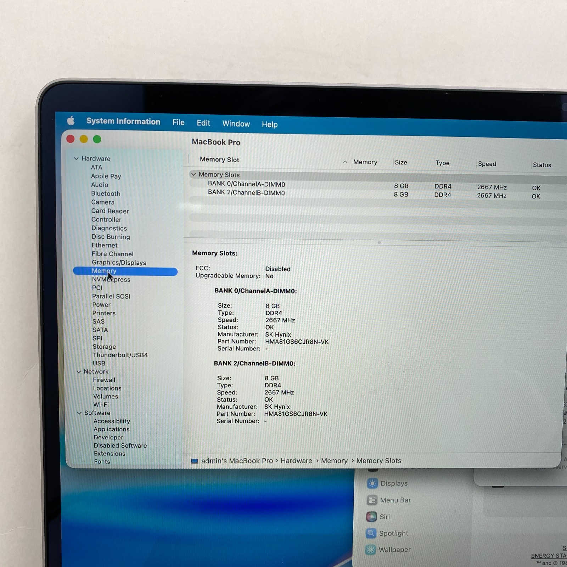
Task: Open the Help menu
Action: (270, 124)
